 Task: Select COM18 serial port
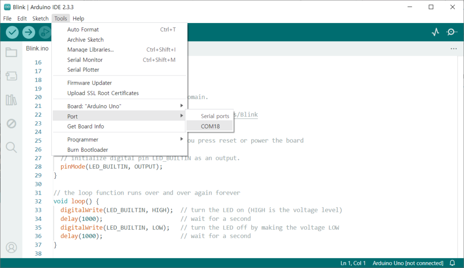[210, 126]
